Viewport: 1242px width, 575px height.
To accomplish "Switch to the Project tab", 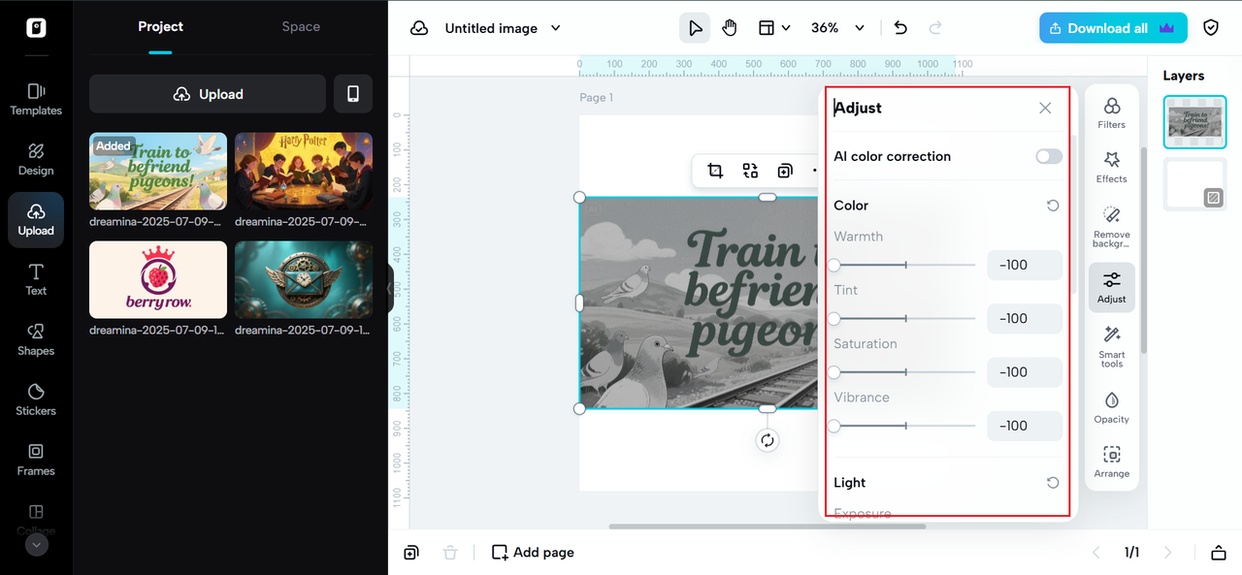I will click(160, 26).
